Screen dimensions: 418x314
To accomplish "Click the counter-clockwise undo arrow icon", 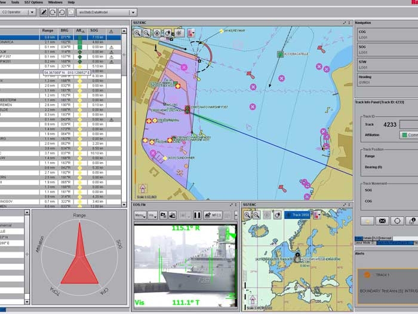I will pyautogui.click(x=62, y=13).
